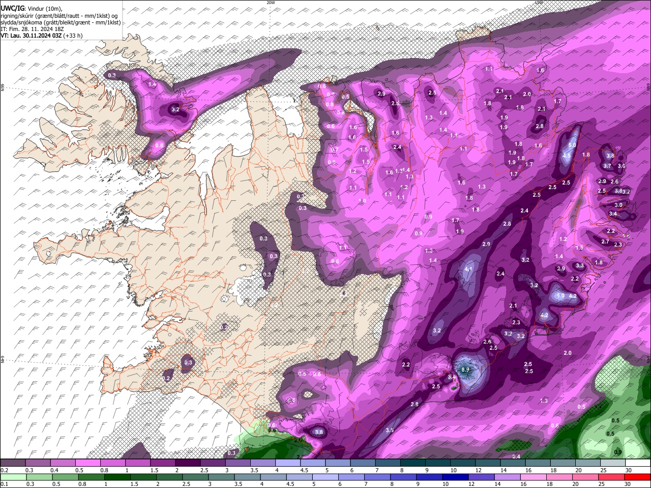This screenshot has width=651, height=488.
Task: Select the rain legend swatch between 5 and 6
Action: [327, 477]
